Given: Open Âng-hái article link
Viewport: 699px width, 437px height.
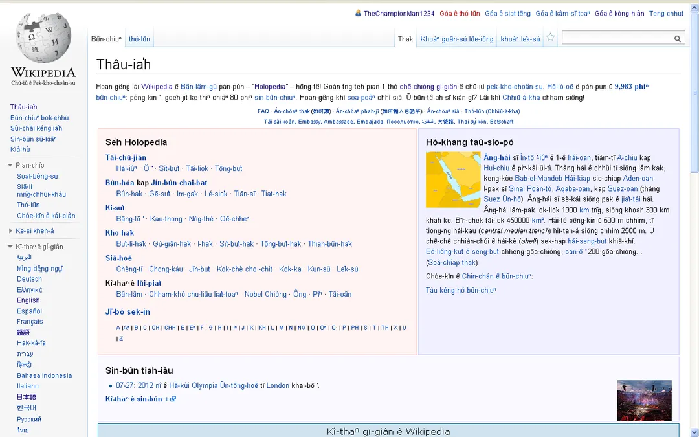Looking at the screenshot, I should [497, 157].
